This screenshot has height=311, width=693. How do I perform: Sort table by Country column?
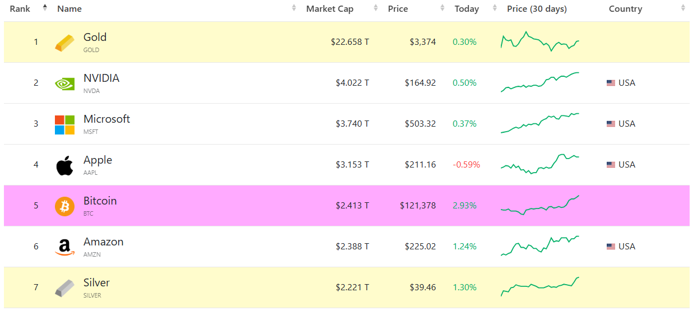[625, 9]
